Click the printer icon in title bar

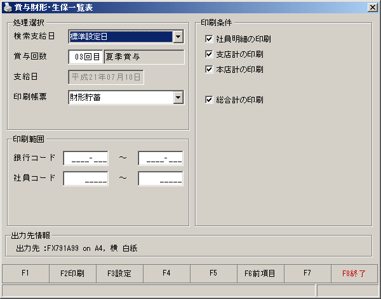pos(8,7)
